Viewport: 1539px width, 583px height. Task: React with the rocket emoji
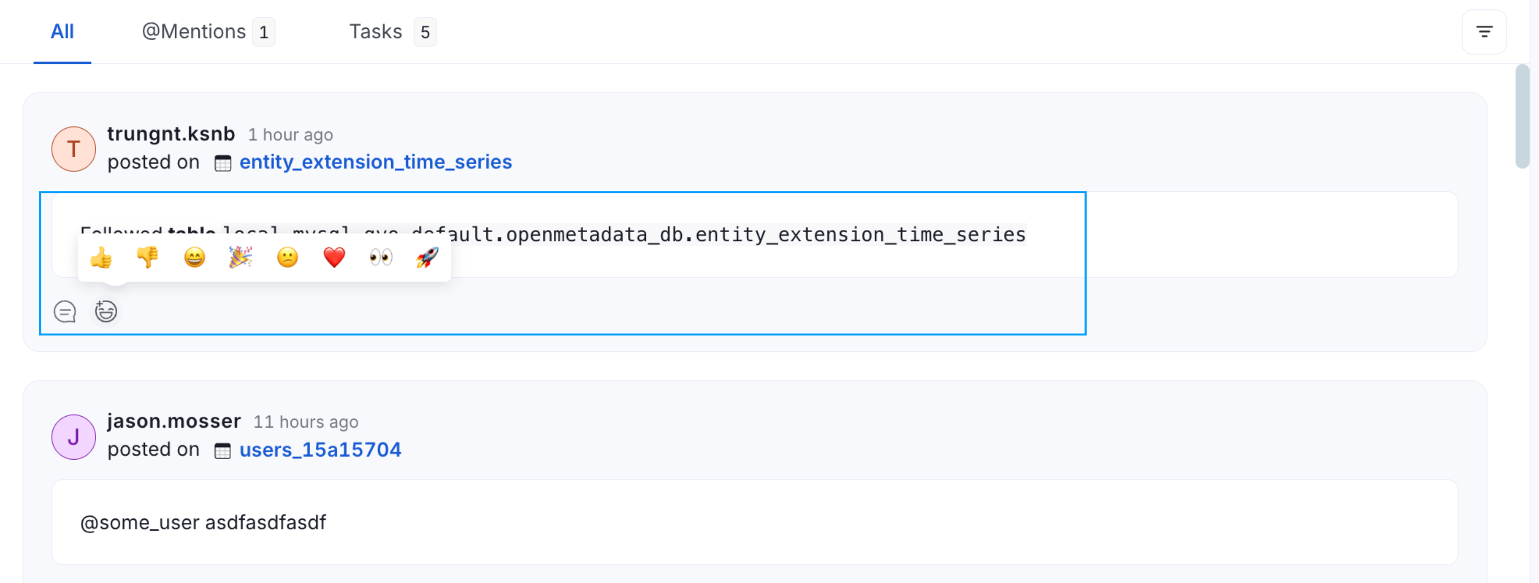[427, 257]
